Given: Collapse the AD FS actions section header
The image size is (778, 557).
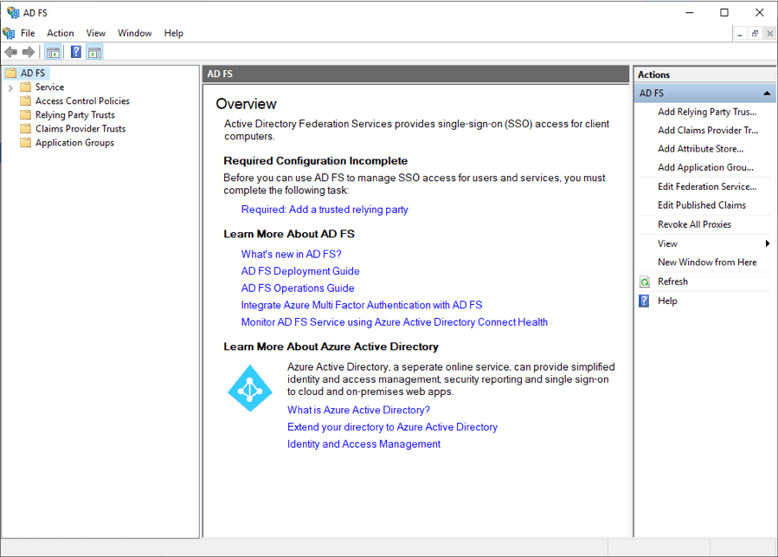Looking at the screenshot, I should coord(766,93).
